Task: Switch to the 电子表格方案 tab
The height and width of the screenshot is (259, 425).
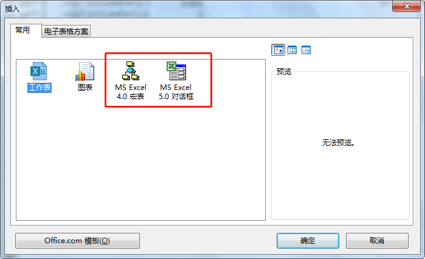Action: (66, 32)
